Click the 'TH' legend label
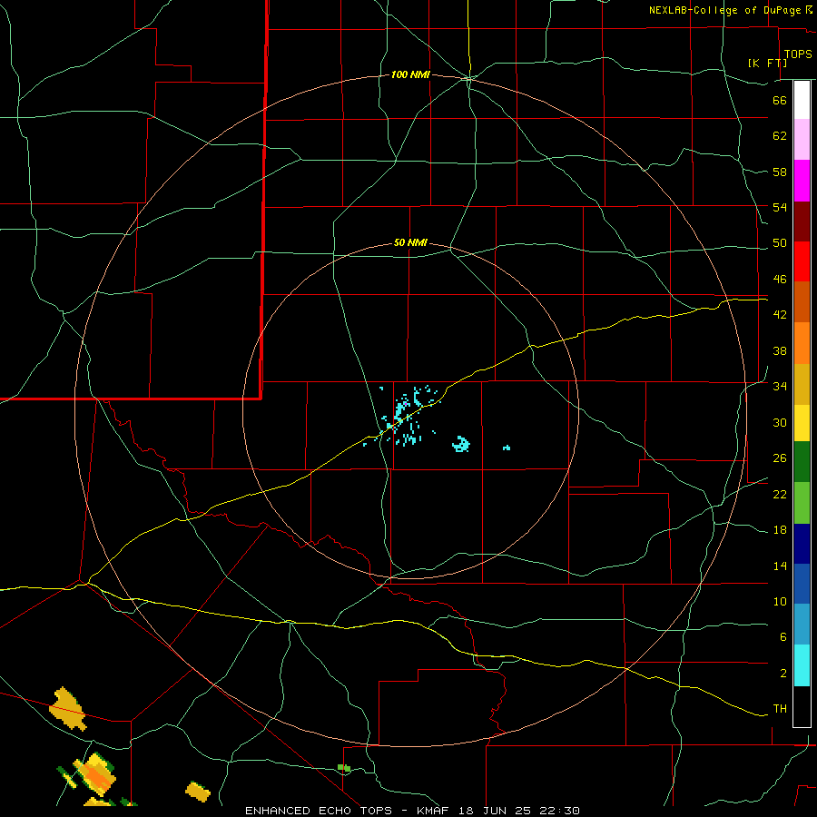This screenshot has width=817, height=817. coord(780,709)
